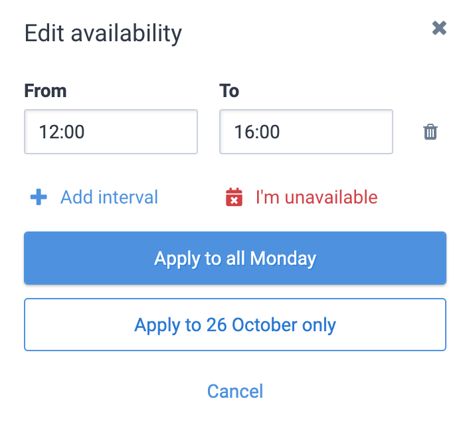Select the Add interval link

click(109, 198)
